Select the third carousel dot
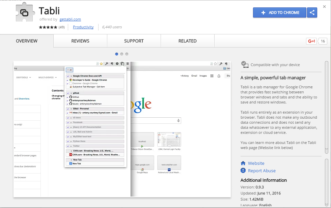This screenshot has width=331, height=208. (x=127, y=54)
